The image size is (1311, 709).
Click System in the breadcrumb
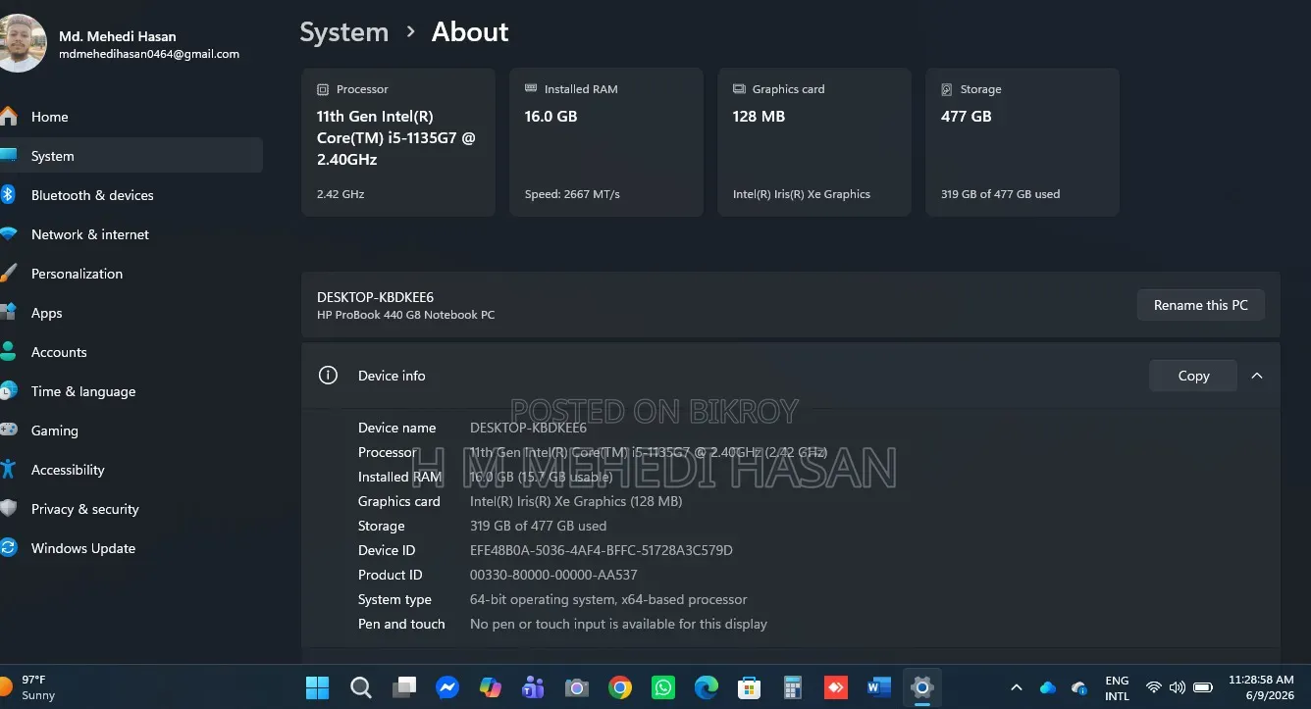(x=343, y=32)
